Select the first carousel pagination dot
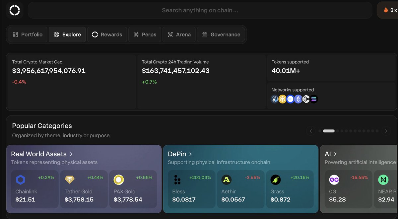Image resolution: width=398 pixels, height=219 pixels. click(x=320, y=131)
